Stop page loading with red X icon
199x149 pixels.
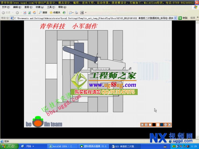25,13
